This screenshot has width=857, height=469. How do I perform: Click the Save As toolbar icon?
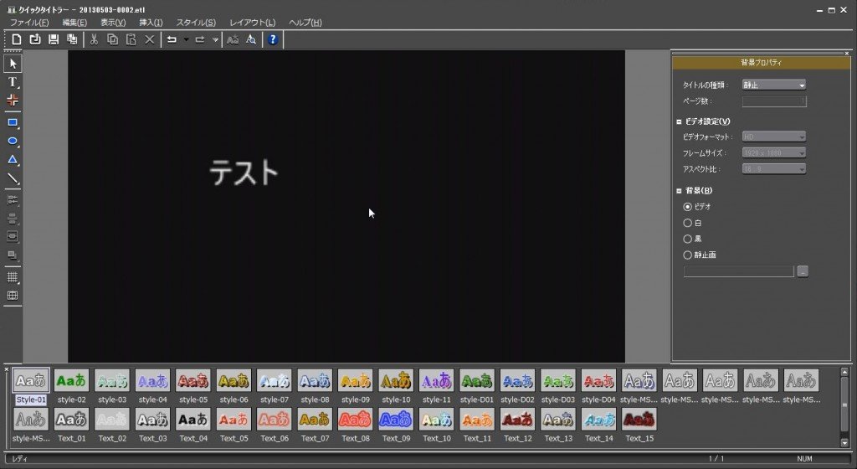pyautogui.click(x=72, y=39)
